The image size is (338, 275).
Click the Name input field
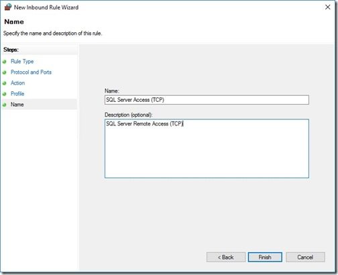(x=207, y=100)
